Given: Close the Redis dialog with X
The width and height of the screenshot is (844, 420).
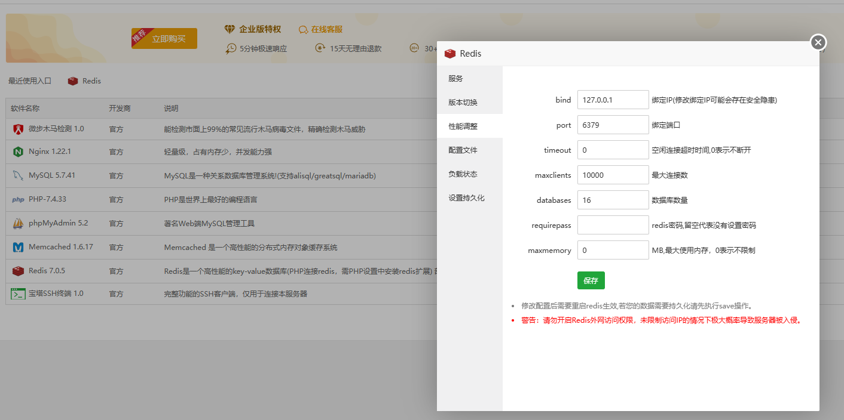Looking at the screenshot, I should 818,42.
